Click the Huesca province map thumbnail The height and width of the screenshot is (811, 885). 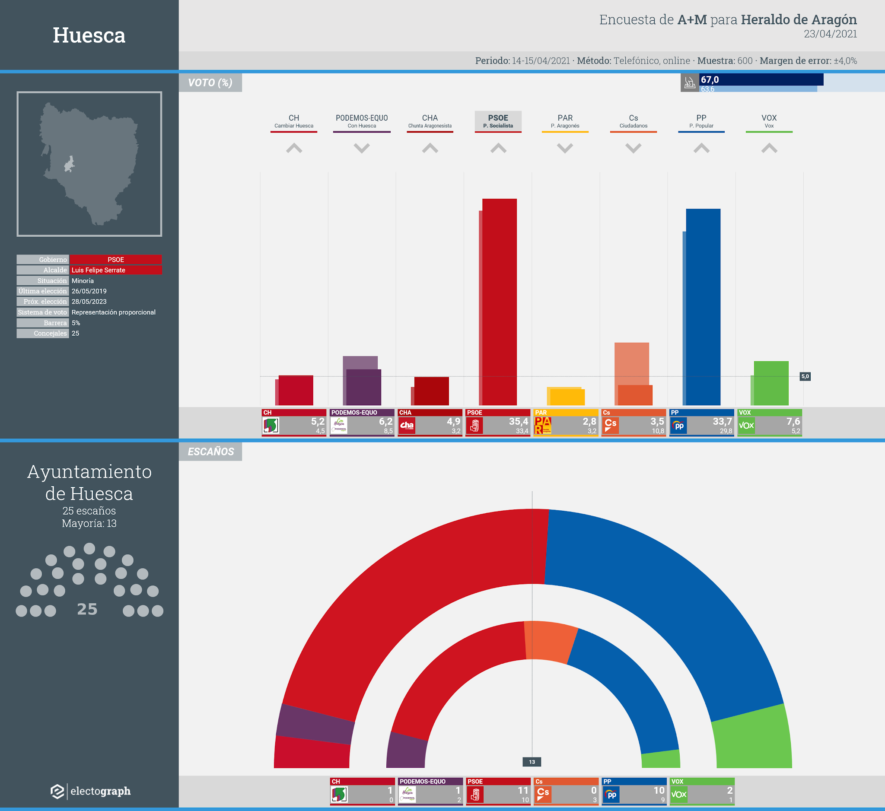89,164
